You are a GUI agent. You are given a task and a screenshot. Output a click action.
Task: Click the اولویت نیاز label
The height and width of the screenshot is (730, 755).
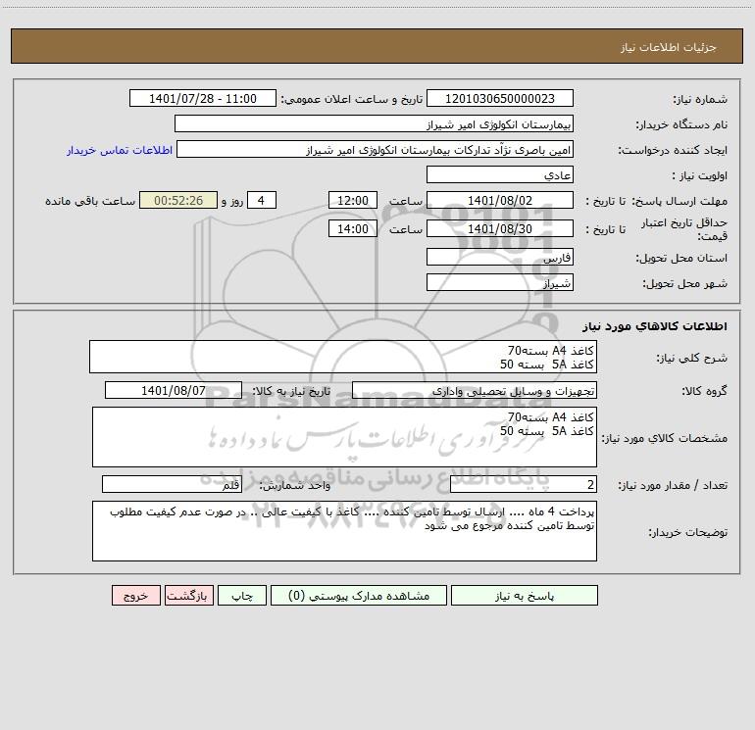[700, 175]
